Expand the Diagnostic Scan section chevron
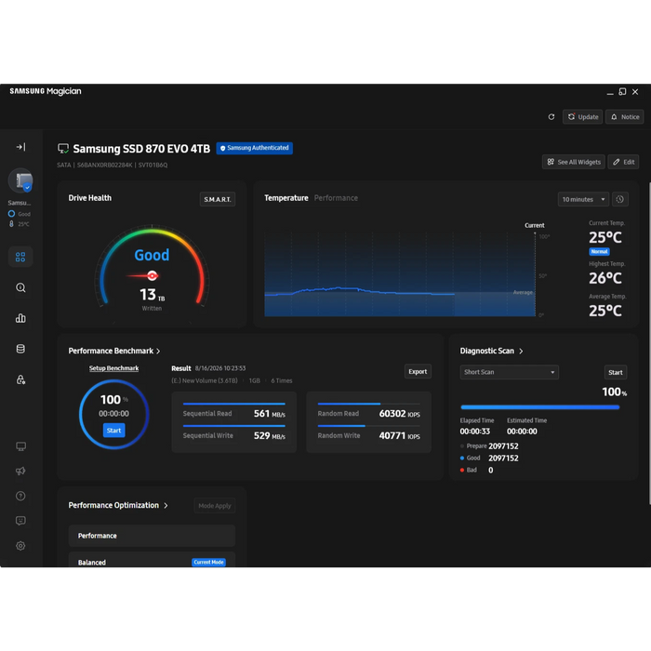 [x=521, y=352]
